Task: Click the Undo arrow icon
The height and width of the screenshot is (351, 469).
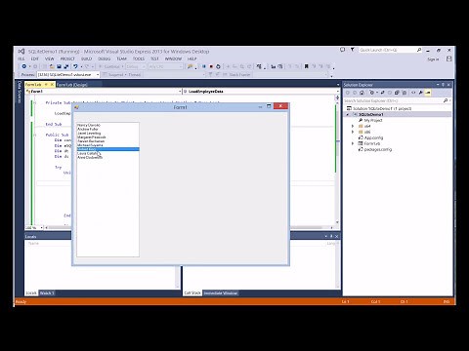Action: click(75, 66)
